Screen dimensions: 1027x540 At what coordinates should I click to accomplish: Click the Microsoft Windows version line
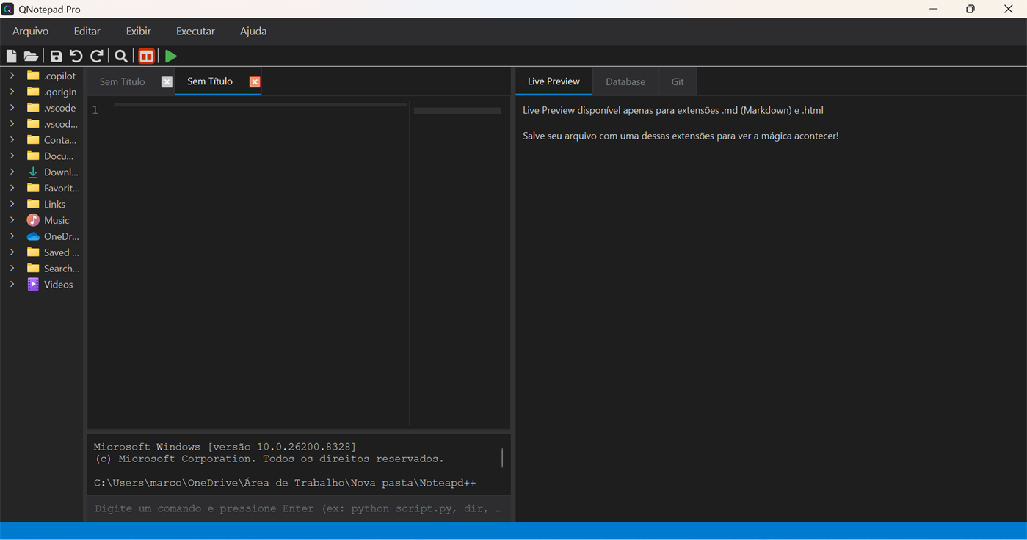(x=225, y=447)
